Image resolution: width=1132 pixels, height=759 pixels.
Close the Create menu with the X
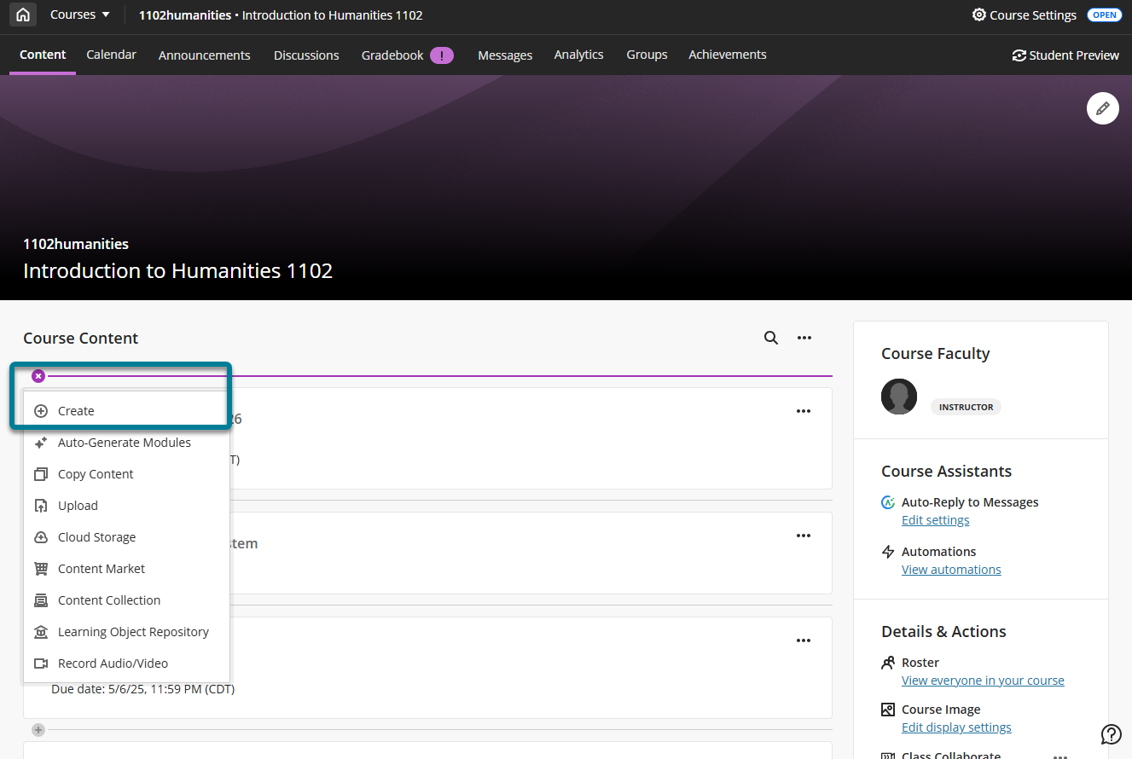coord(38,375)
